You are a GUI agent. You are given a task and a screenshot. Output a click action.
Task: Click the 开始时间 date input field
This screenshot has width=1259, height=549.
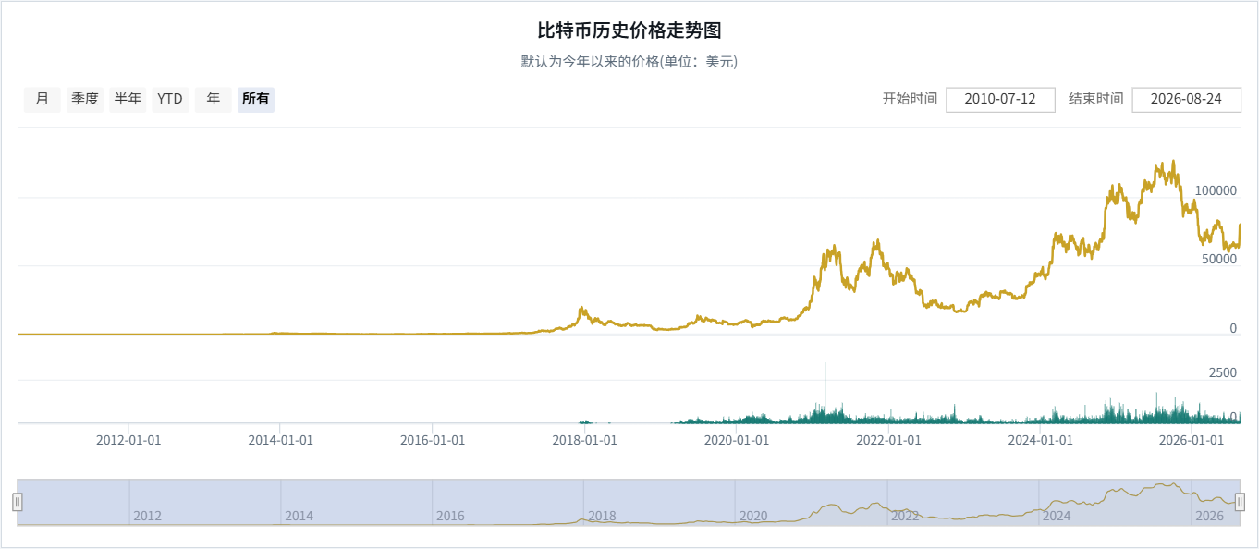point(1000,99)
